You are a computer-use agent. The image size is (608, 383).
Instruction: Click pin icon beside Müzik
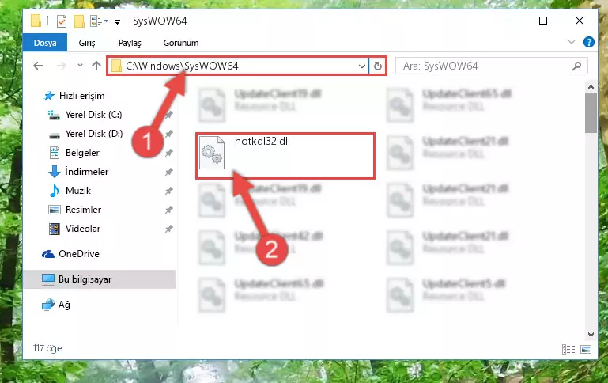168,191
